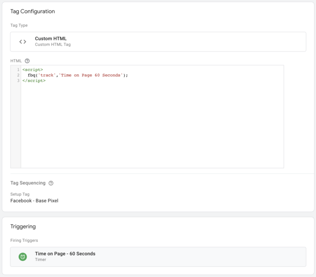Screen dimensions: 316x277
Task: Open the Time on Page - 60 Seconds trigger
Action: [158, 257]
